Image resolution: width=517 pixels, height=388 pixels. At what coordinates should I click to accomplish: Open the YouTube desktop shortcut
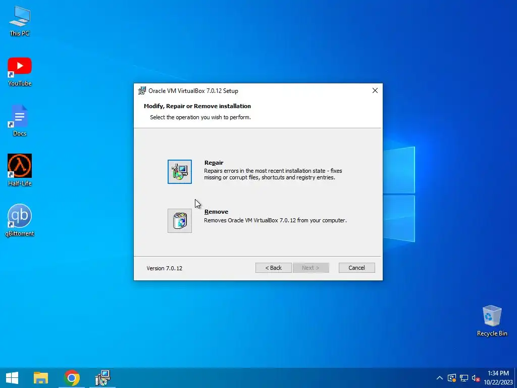tap(20, 72)
